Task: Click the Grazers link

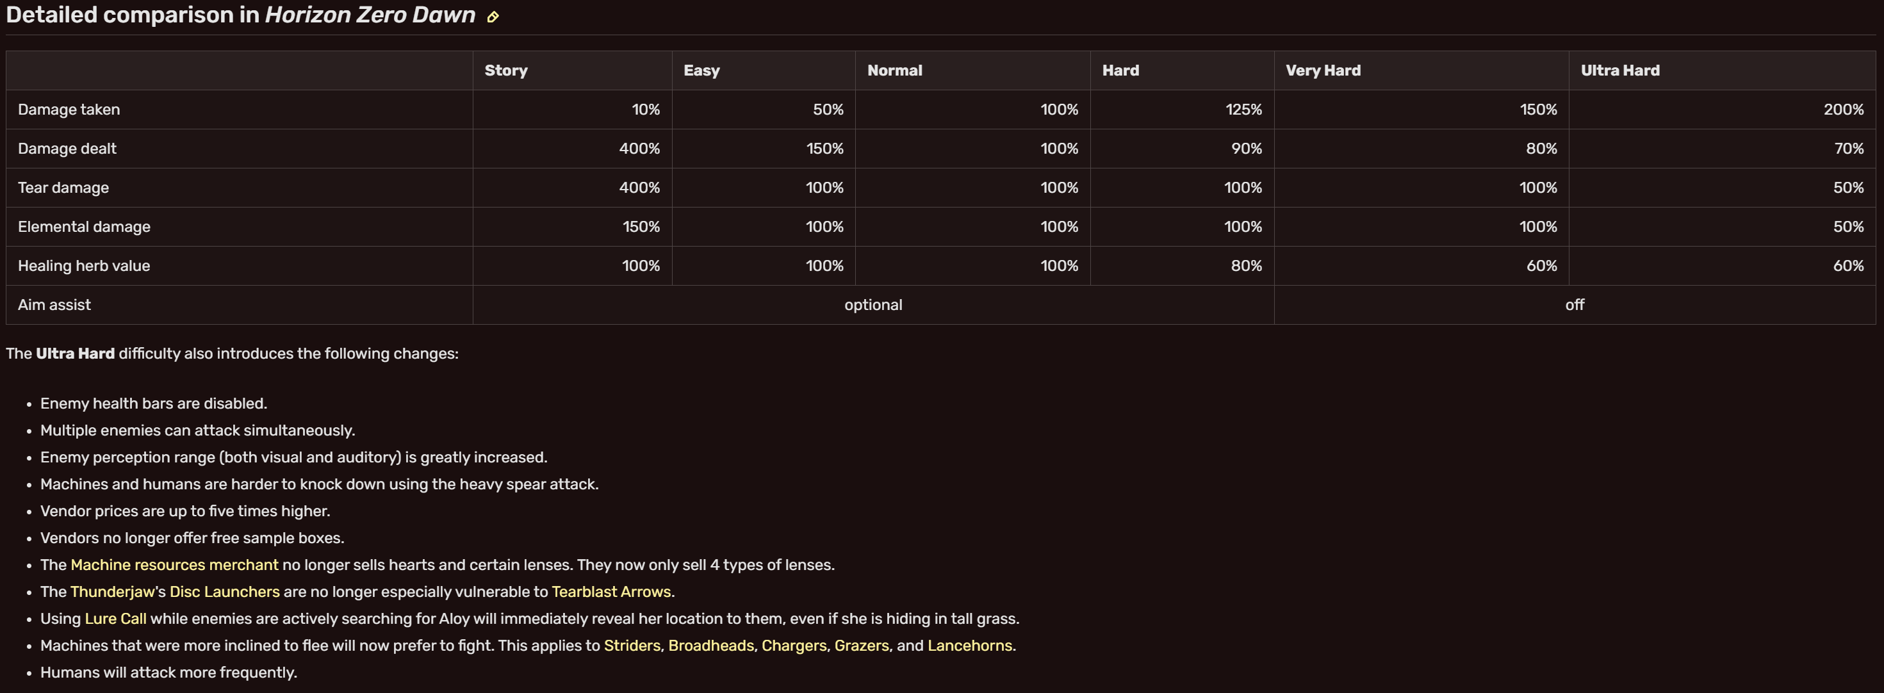Action: (862, 646)
